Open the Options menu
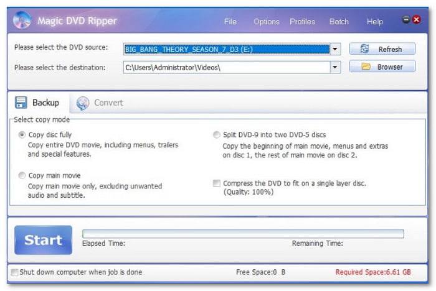Image resolution: width=436 pixels, height=291 pixels. coord(267,22)
